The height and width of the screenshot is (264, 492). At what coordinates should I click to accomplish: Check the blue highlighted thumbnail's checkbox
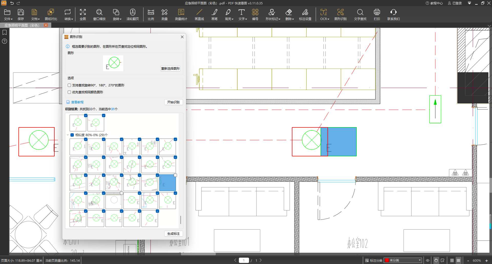coord(175,175)
